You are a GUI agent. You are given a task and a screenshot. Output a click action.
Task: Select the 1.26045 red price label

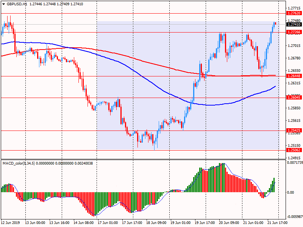coord(294,98)
